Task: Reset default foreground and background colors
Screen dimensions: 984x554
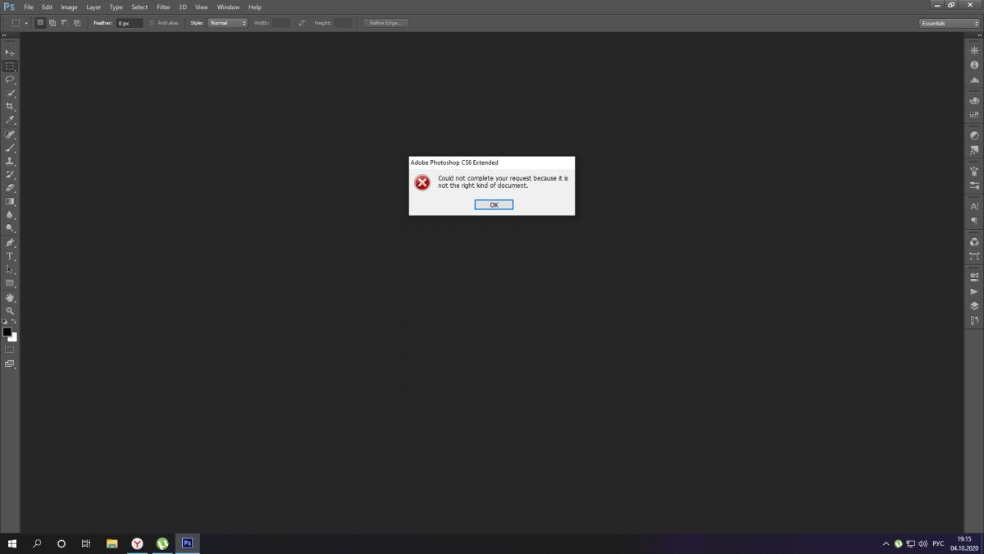Action: [x=6, y=322]
